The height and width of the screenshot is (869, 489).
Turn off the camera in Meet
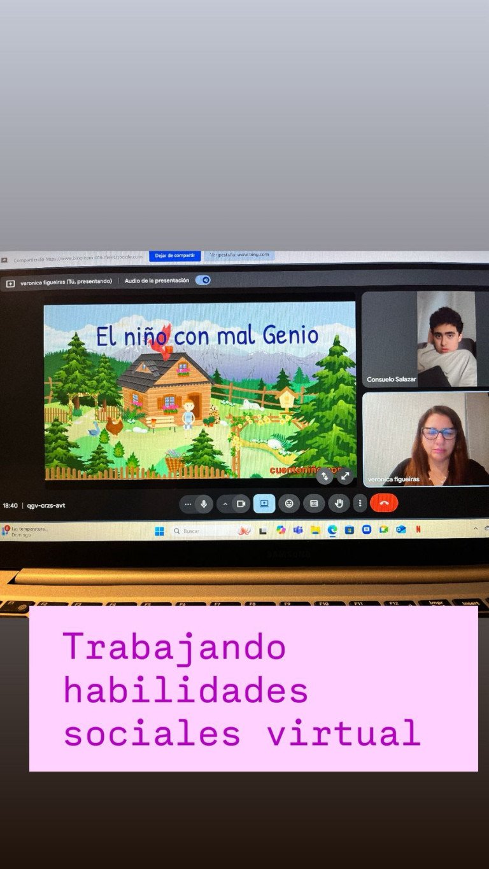click(x=241, y=504)
